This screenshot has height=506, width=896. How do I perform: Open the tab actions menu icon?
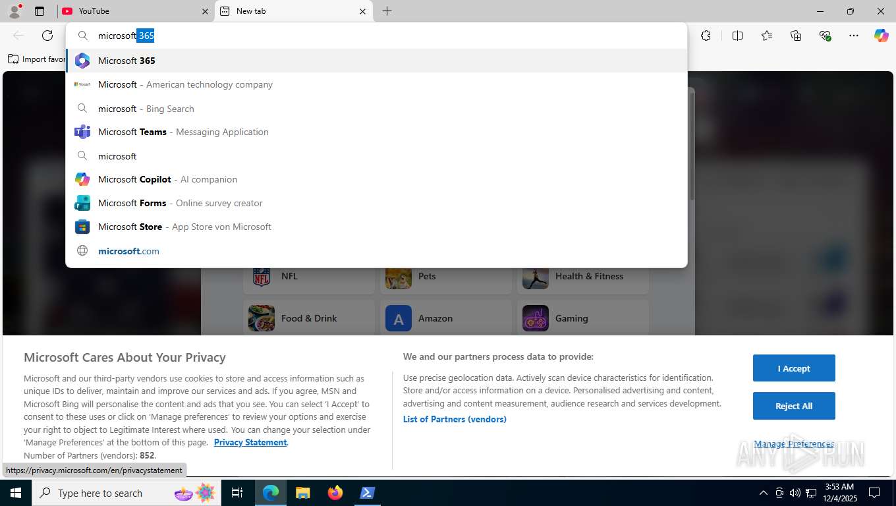pyautogui.click(x=40, y=11)
